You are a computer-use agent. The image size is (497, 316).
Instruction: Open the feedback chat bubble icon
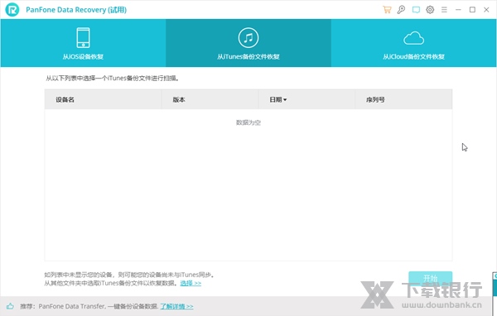pyautogui.click(x=416, y=10)
